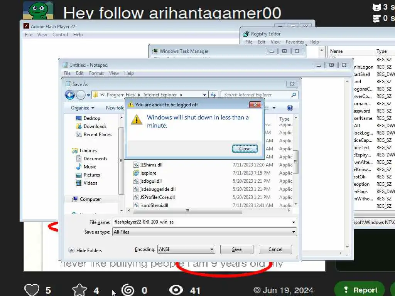This screenshot has height=296, width=395.
Task: Open the Organize dropdown
Action: [x=83, y=108]
